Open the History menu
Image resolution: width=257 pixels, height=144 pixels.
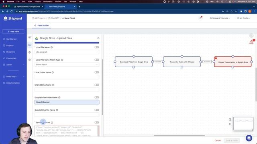pos(38,2)
